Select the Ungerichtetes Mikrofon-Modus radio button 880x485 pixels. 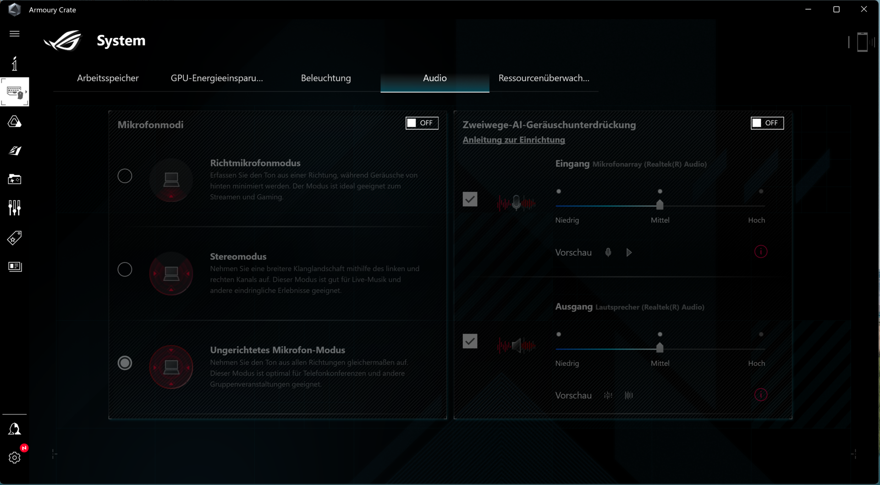125,363
